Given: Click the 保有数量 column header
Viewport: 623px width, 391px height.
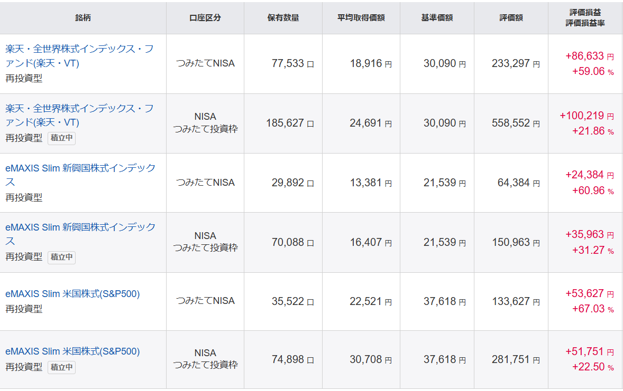Looking at the screenshot, I should (x=283, y=17).
